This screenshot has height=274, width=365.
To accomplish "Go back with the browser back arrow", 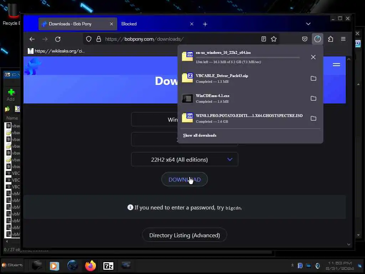I will [32, 39].
